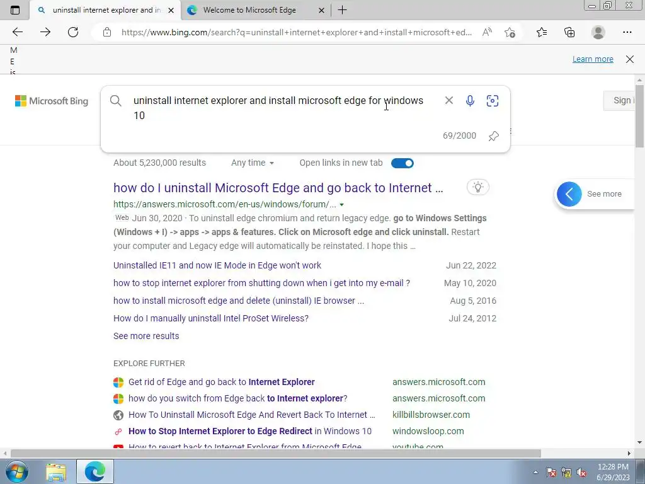Click horizontal scrollbar right arrow
This screenshot has height=484, width=645.
pos(629,454)
